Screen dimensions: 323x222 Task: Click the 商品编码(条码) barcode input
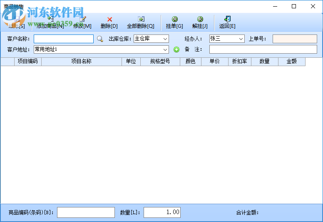(x=86, y=212)
